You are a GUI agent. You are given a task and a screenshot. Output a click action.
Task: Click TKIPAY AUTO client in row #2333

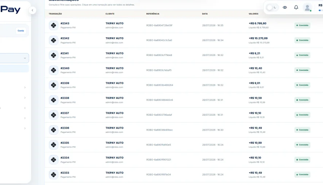click(115, 173)
